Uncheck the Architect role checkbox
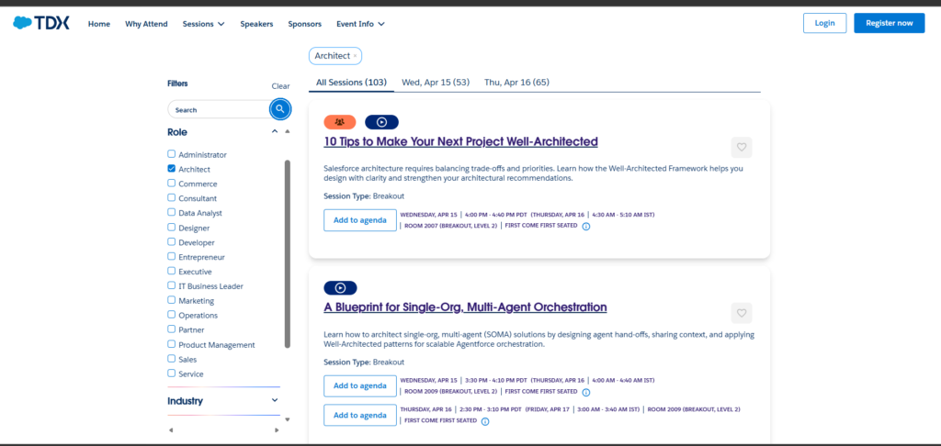This screenshot has height=446, width=941. pos(172,169)
